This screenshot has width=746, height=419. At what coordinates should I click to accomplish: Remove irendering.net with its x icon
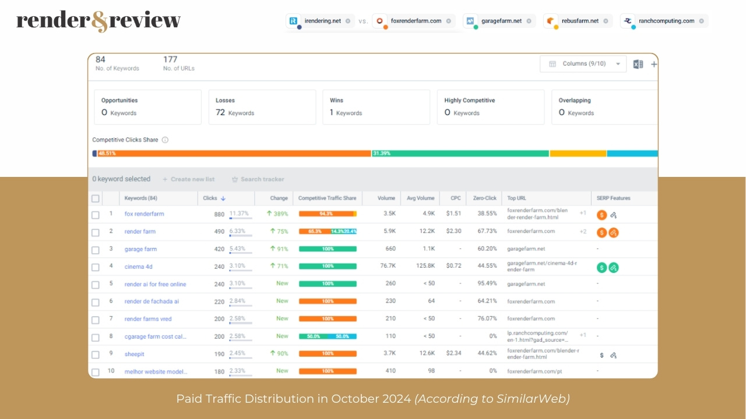point(348,21)
